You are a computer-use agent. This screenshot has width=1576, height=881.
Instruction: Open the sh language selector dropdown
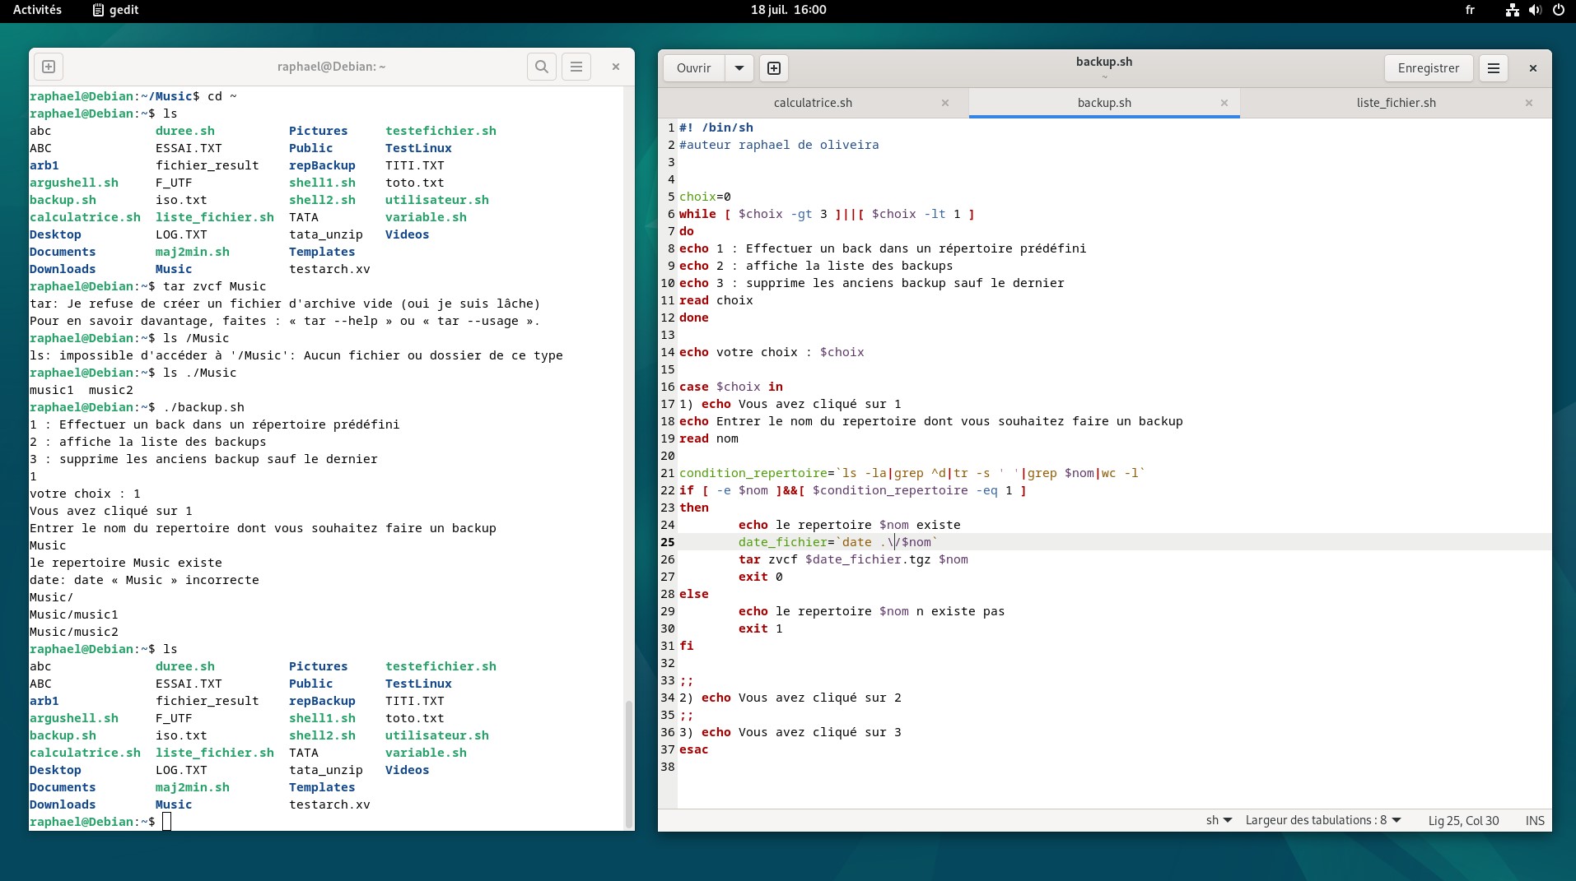(1219, 820)
